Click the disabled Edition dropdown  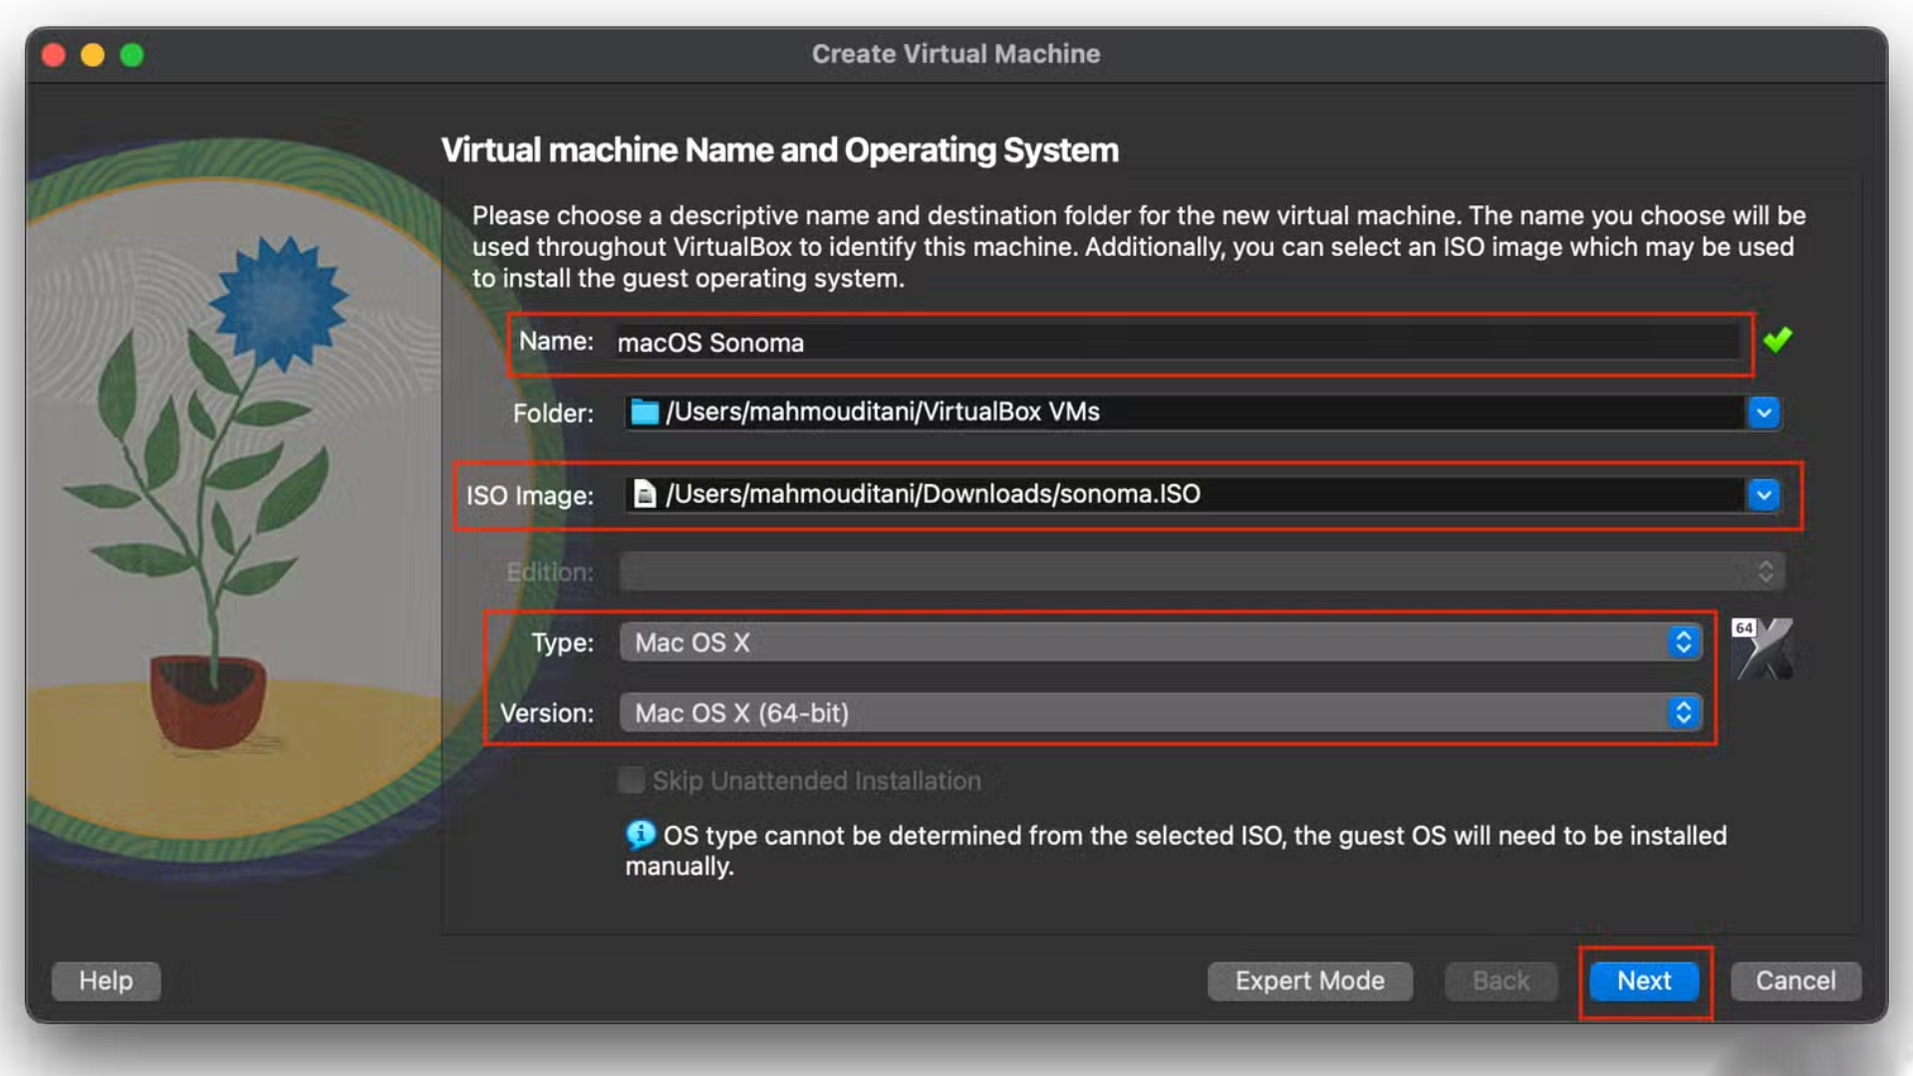point(1202,572)
